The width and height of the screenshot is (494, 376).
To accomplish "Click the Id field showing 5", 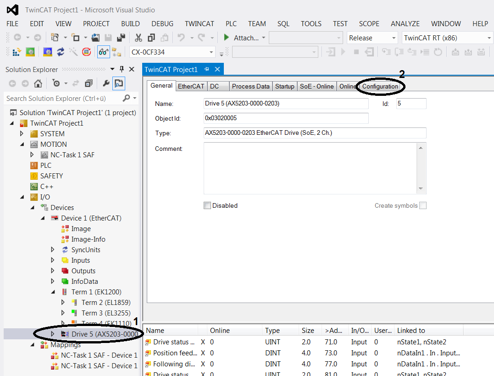I will pos(411,104).
